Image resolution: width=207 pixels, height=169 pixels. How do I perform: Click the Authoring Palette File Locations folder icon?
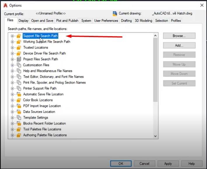click(x=19, y=135)
